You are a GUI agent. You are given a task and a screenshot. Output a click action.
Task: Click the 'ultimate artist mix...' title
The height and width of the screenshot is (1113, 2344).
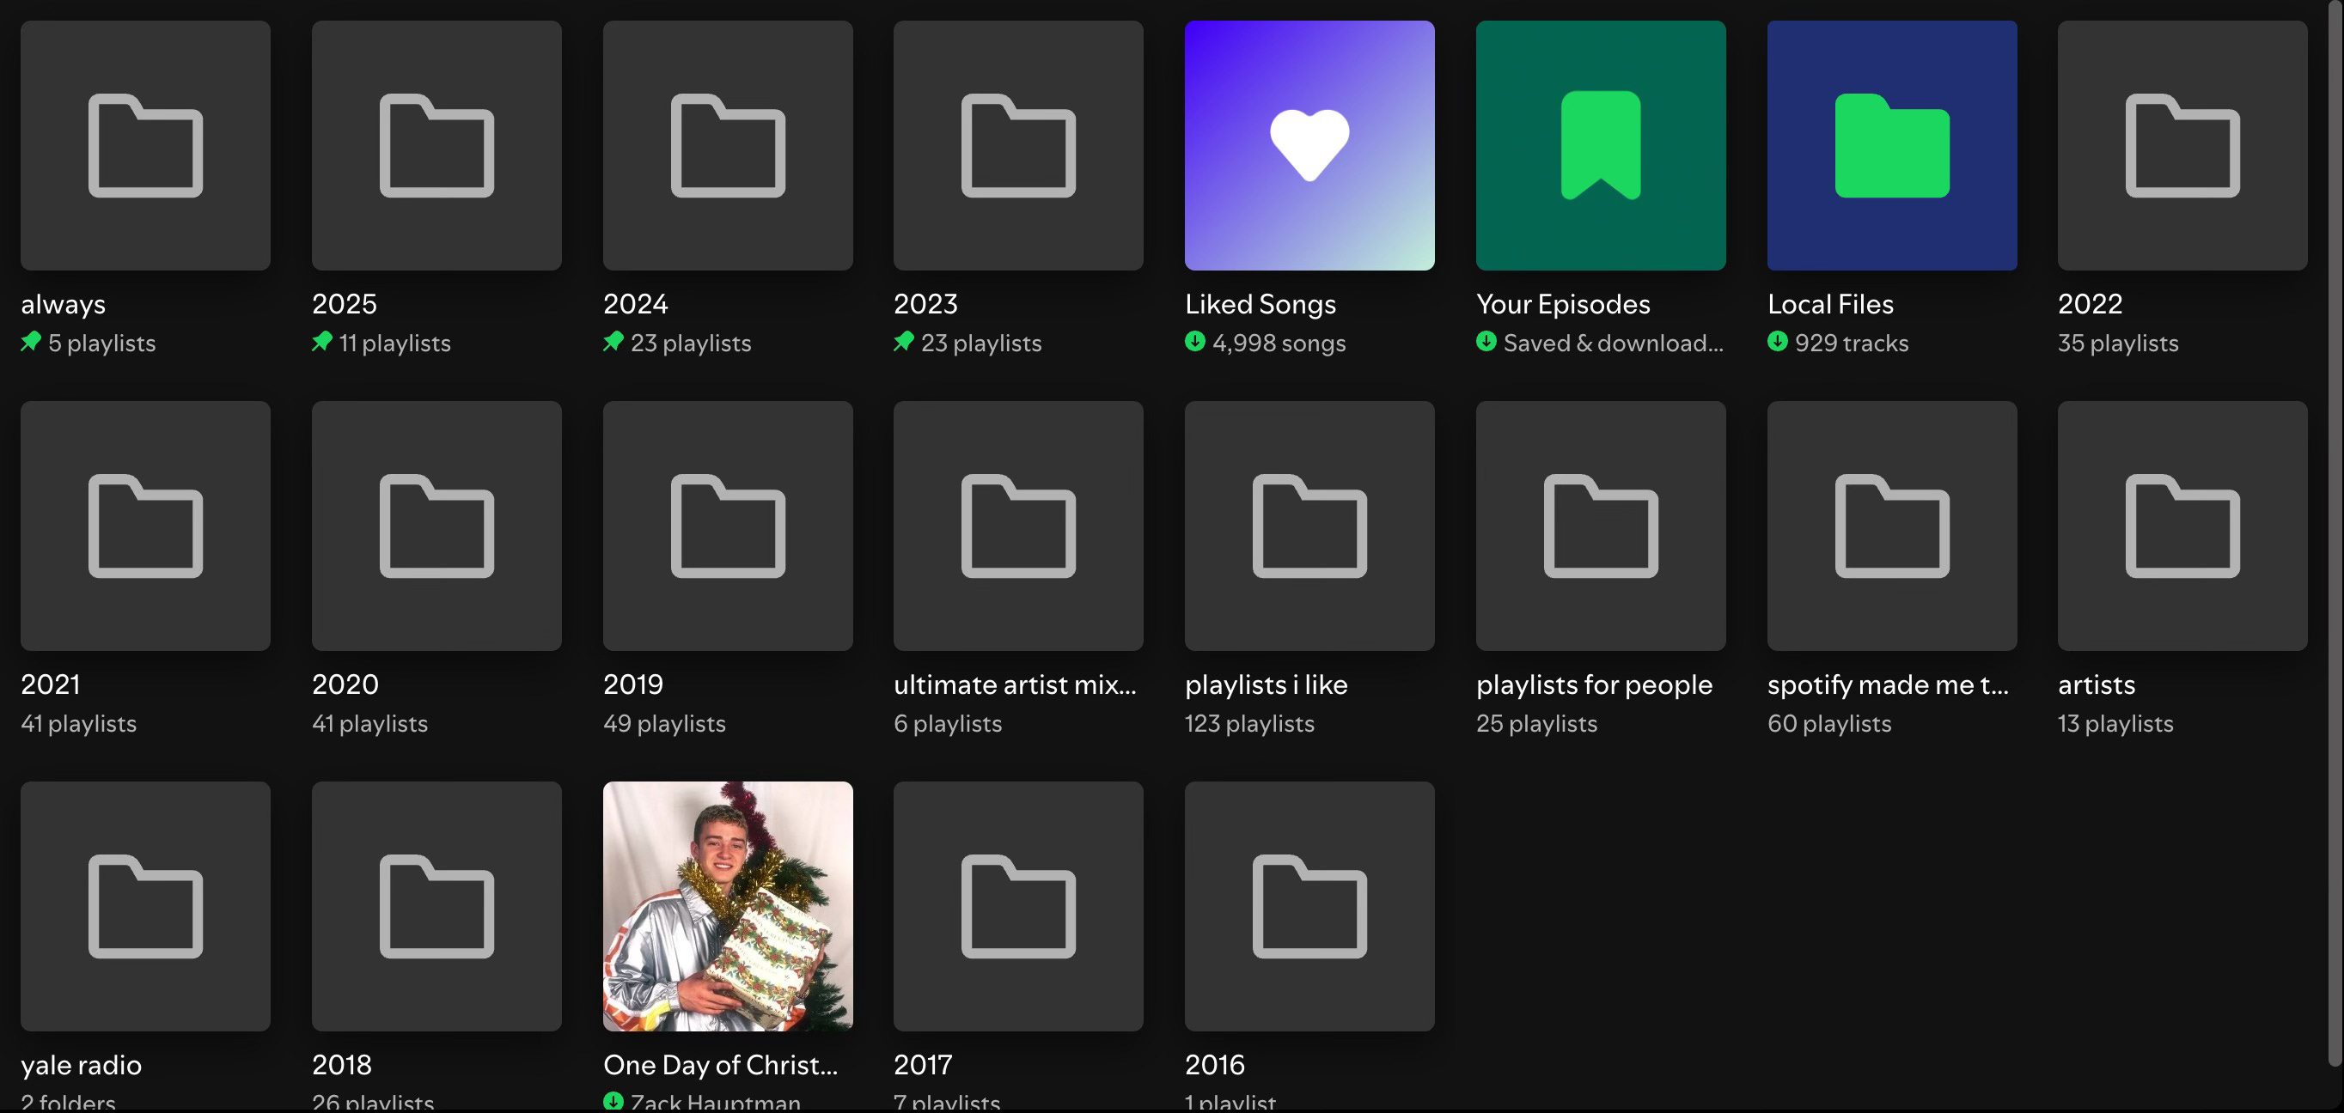click(1015, 684)
